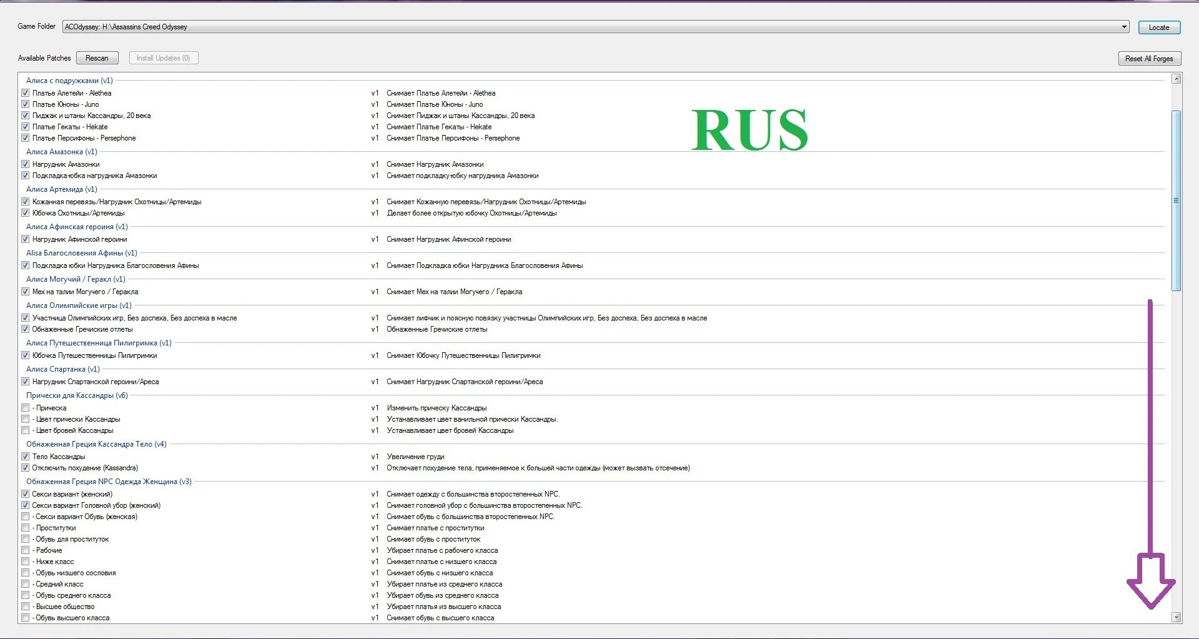Toggle Нагрудник Спартанской героини/Ареса checkbox
Viewport: 1199px width, 639px height.
coord(26,382)
